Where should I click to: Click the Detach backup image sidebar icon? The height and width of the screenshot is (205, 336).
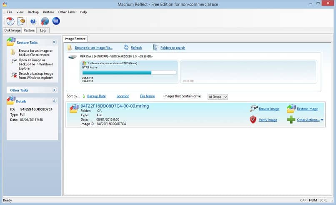pyautogui.click(x=14, y=75)
